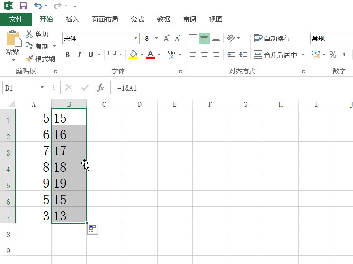The width and height of the screenshot is (353, 264).
Task: Toggle underline formatting
Action: point(90,54)
